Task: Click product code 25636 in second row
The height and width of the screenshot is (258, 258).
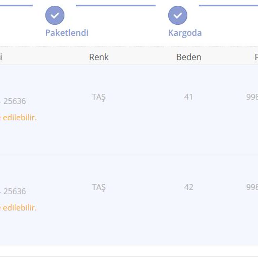Action: [x=14, y=191]
